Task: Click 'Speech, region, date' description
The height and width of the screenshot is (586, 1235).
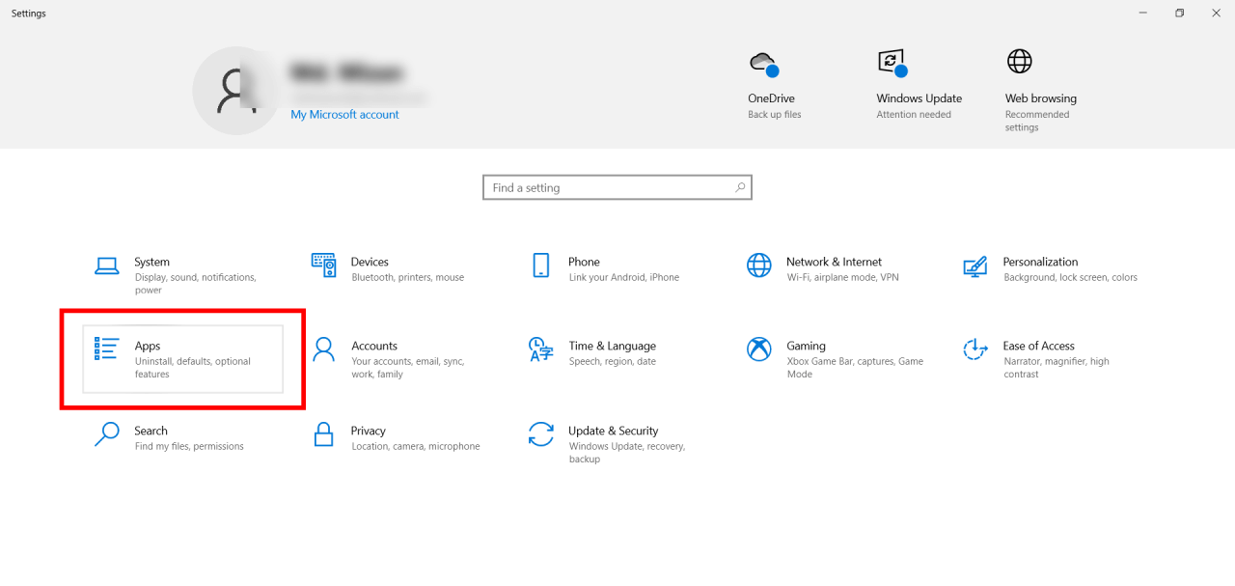Action: click(x=612, y=361)
